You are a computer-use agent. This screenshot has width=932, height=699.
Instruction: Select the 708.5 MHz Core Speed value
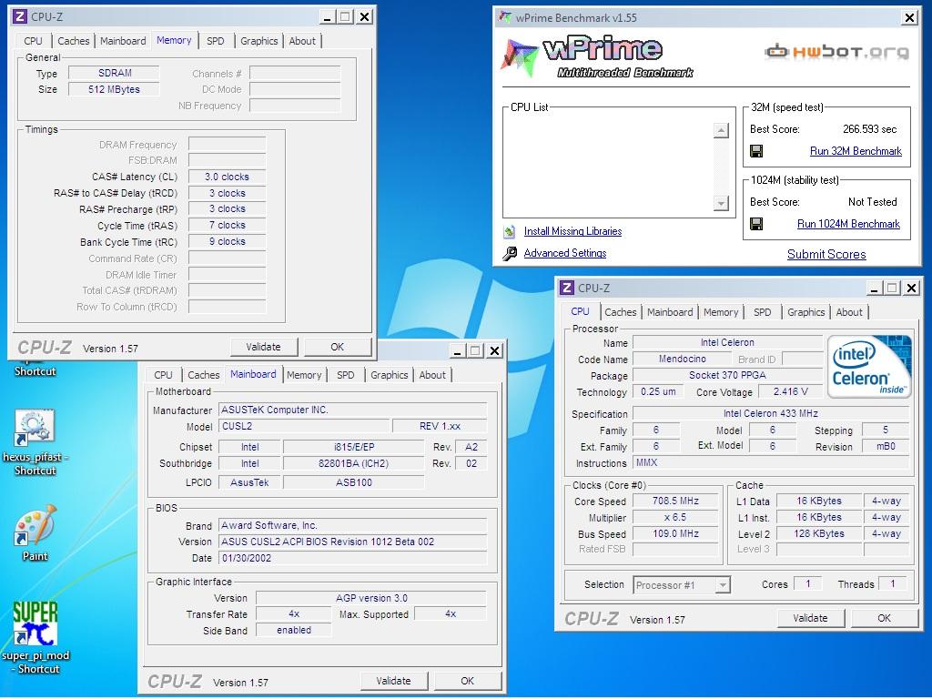pyautogui.click(x=675, y=501)
